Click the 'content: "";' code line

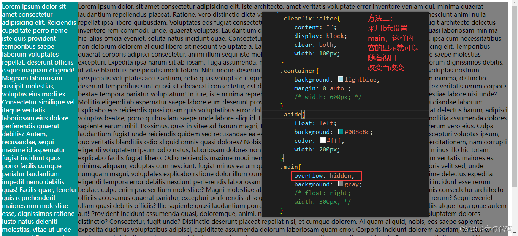[315, 27]
